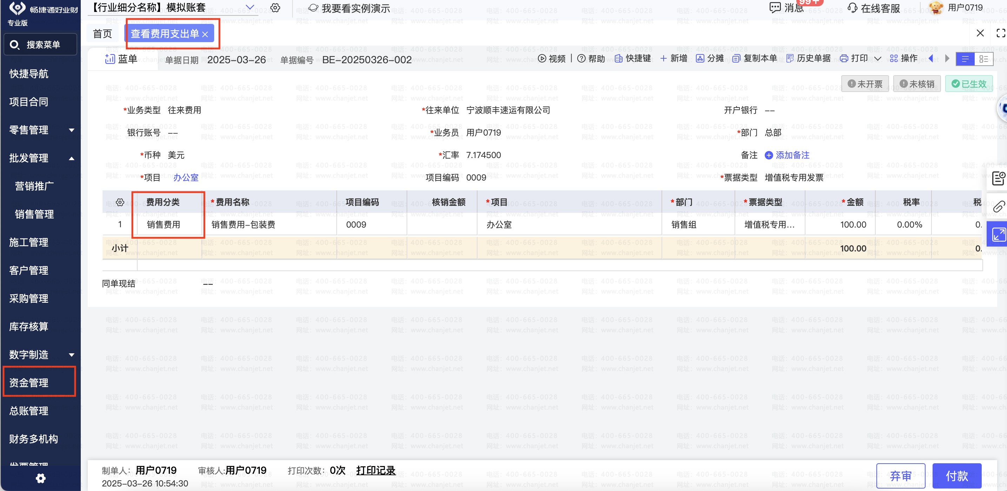Click account set settings gear icon
This screenshot has height=491, width=1007.
275,8
